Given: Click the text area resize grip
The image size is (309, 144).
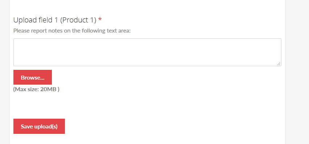Looking at the screenshot, I should click(x=279, y=64).
